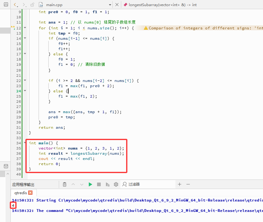Click the comment 清除旧数据 on line 19
The height and width of the screenshot is (222, 263).
tap(95, 64)
